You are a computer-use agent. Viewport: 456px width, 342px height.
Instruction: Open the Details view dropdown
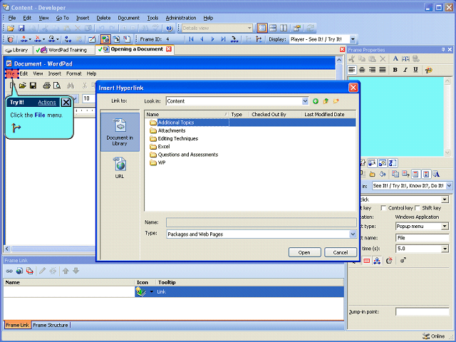[x=249, y=28]
